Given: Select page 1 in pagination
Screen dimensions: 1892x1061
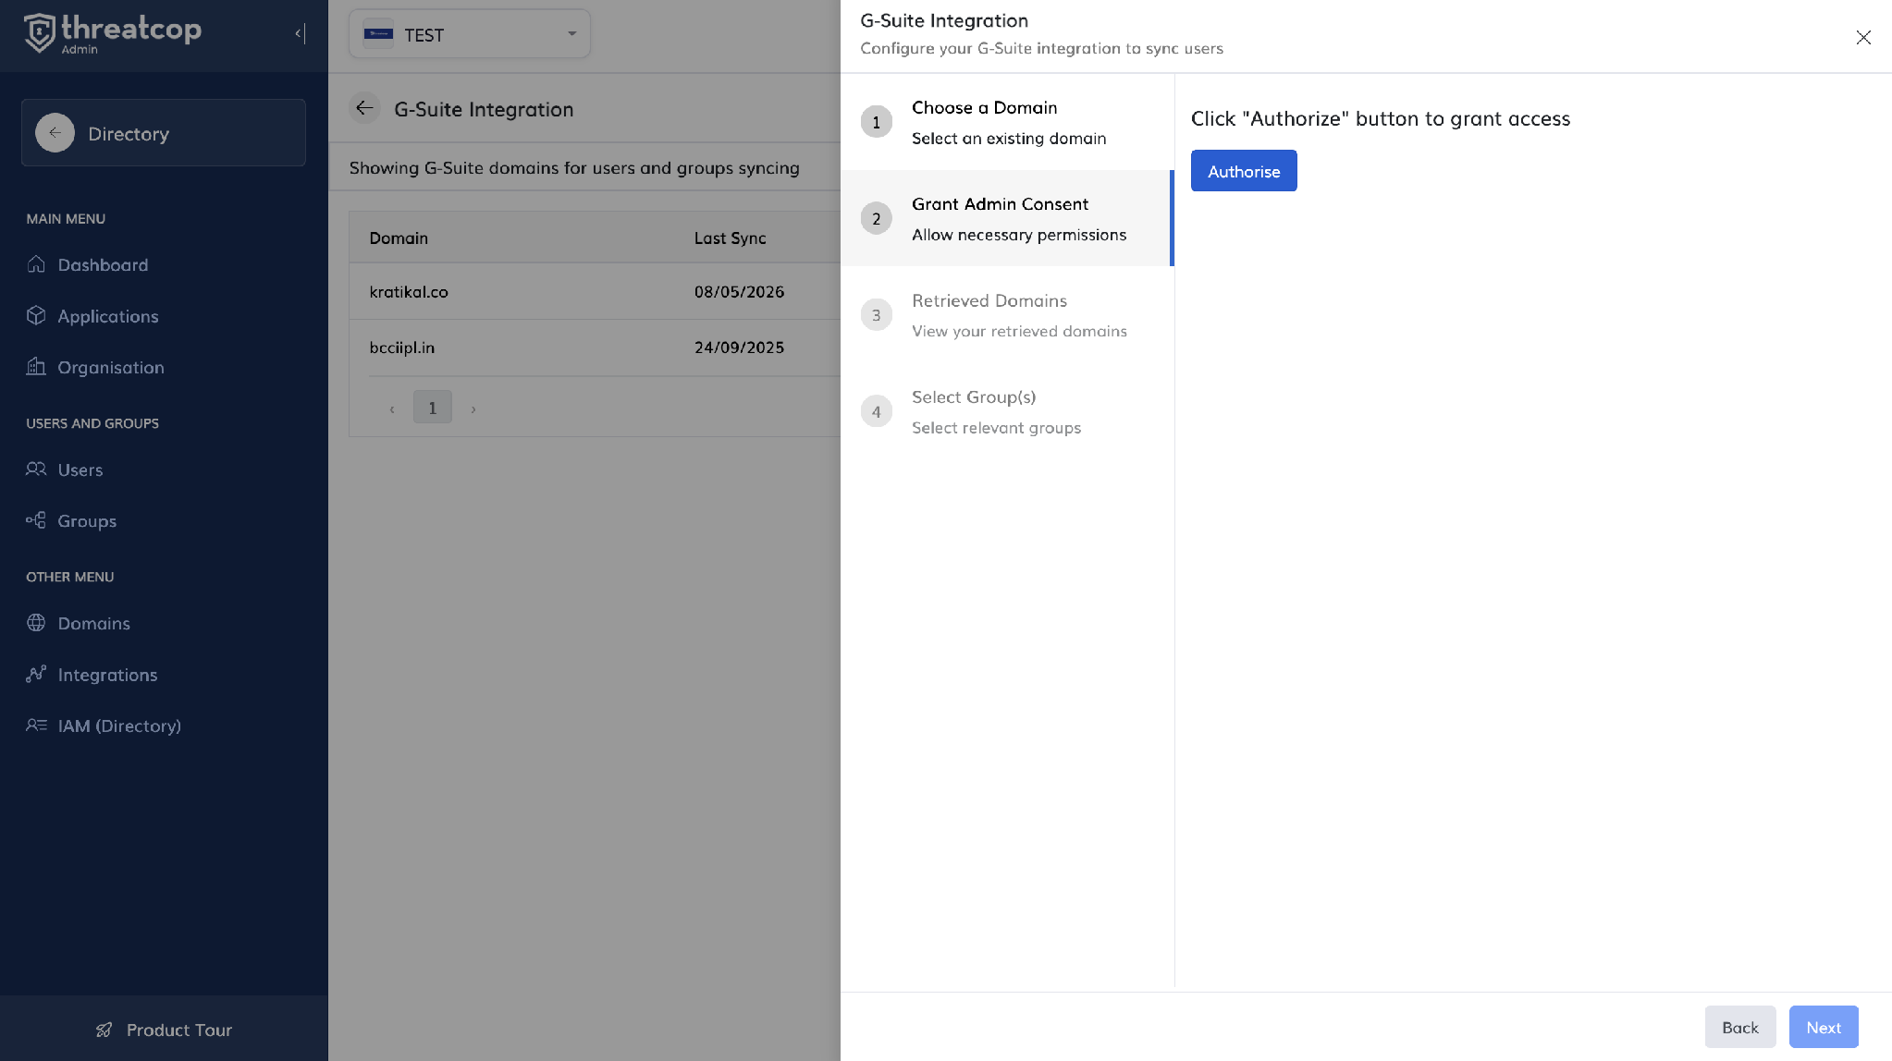Looking at the screenshot, I should click(x=432, y=408).
